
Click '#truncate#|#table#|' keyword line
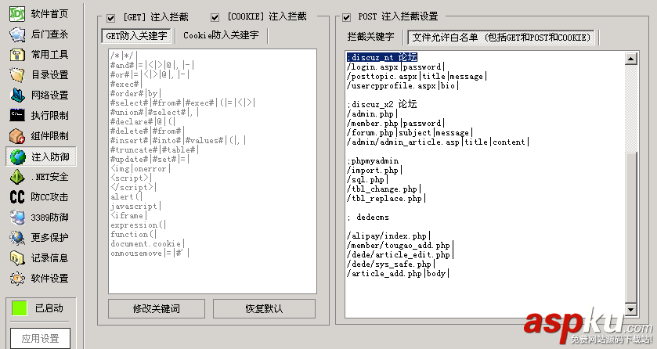154,149
